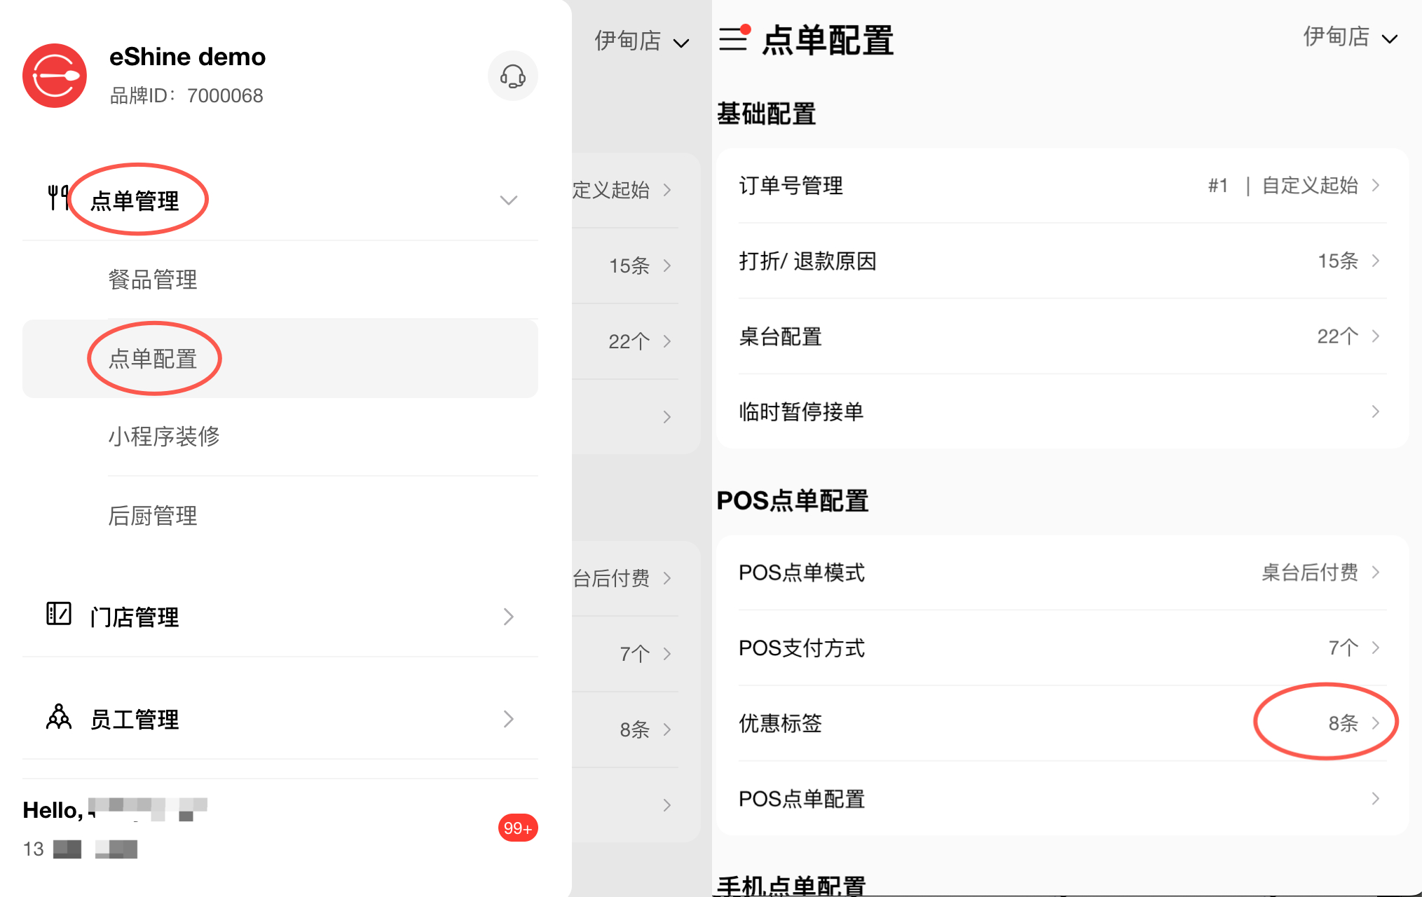Image resolution: width=1422 pixels, height=897 pixels.
Task: Click the eShine demo red logo
Action: pyautogui.click(x=55, y=76)
